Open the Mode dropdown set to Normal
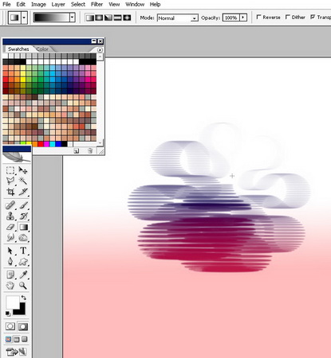 tap(178, 18)
